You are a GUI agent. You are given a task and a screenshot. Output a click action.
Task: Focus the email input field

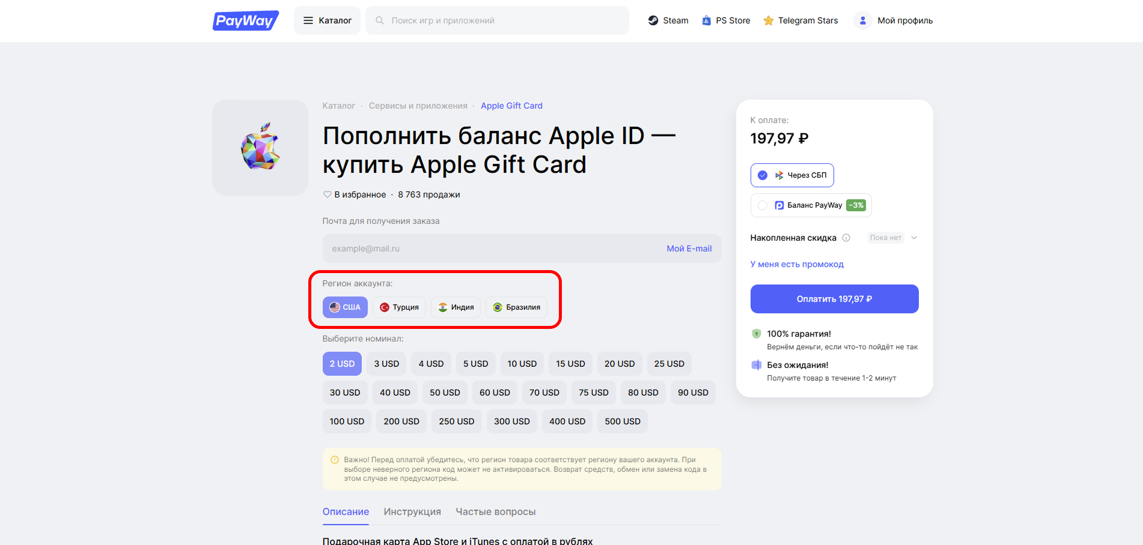click(x=493, y=248)
